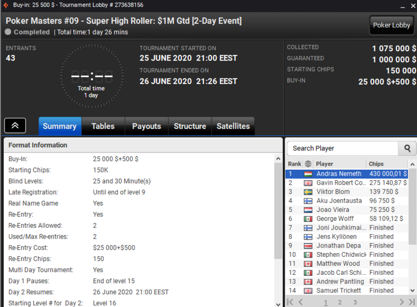The image size is (417, 307).
Task: Open the Satellites tab
Action: [233, 126]
